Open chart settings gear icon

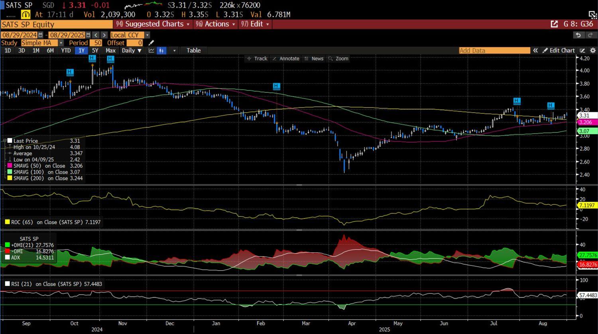coord(593,51)
